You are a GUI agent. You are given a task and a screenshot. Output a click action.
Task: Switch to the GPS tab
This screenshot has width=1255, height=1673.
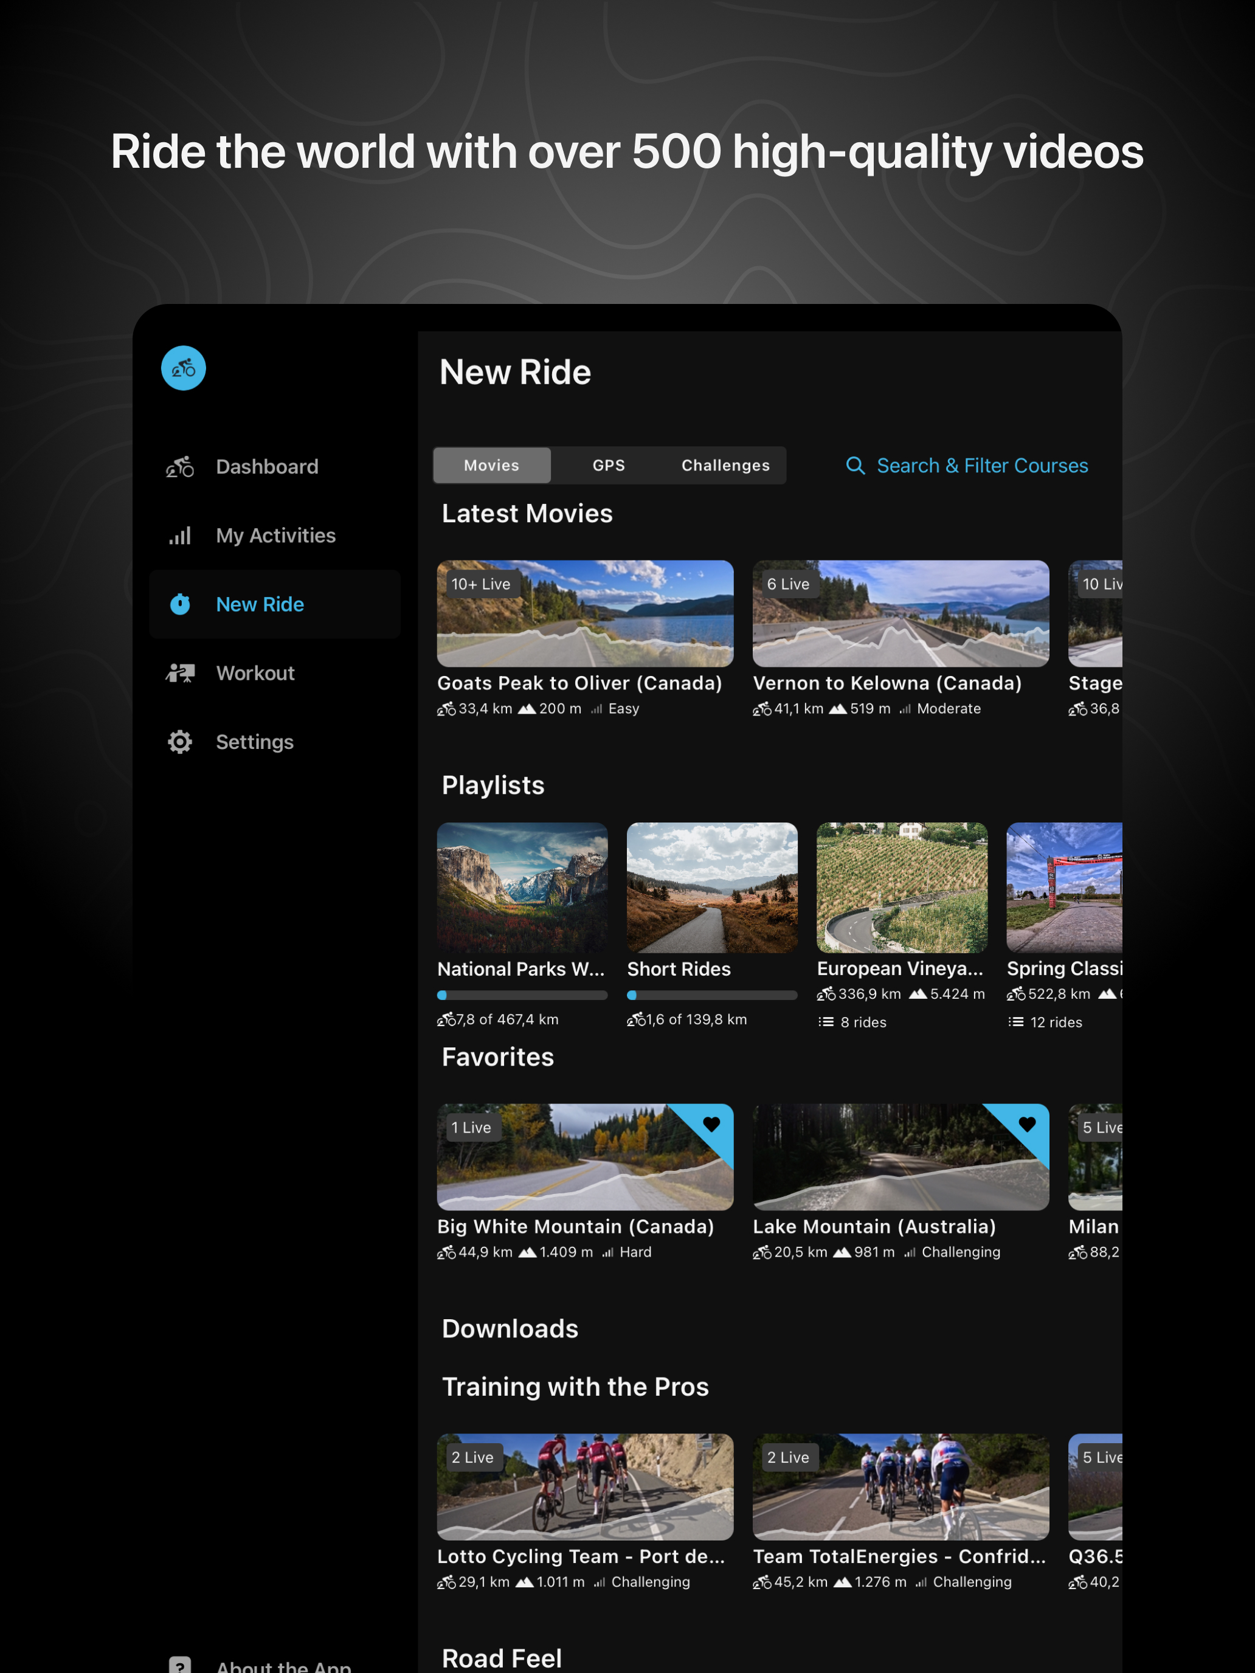coord(608,466)
